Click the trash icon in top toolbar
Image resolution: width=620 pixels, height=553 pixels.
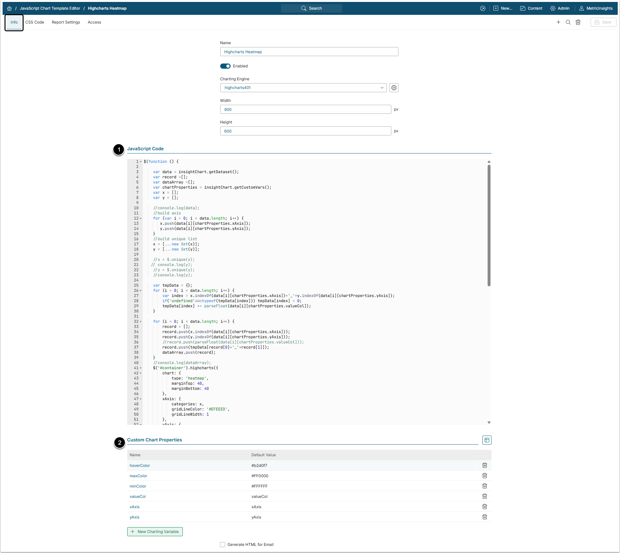click(578, 22)
